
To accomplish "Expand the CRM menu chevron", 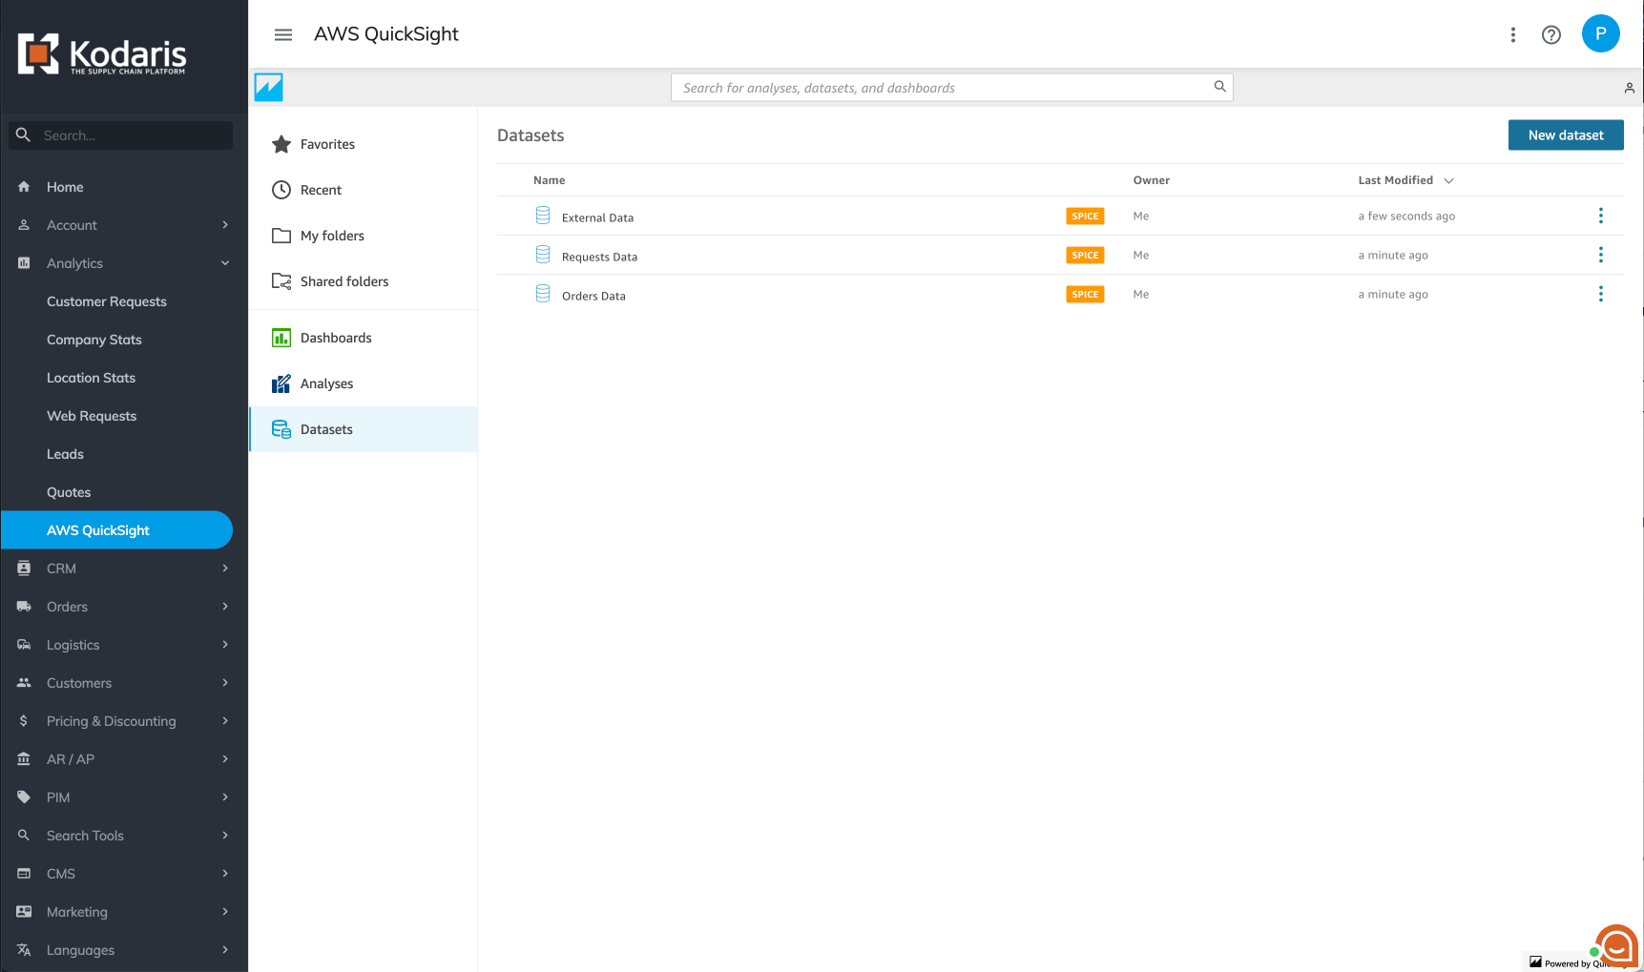I will [x=225, y=569].
